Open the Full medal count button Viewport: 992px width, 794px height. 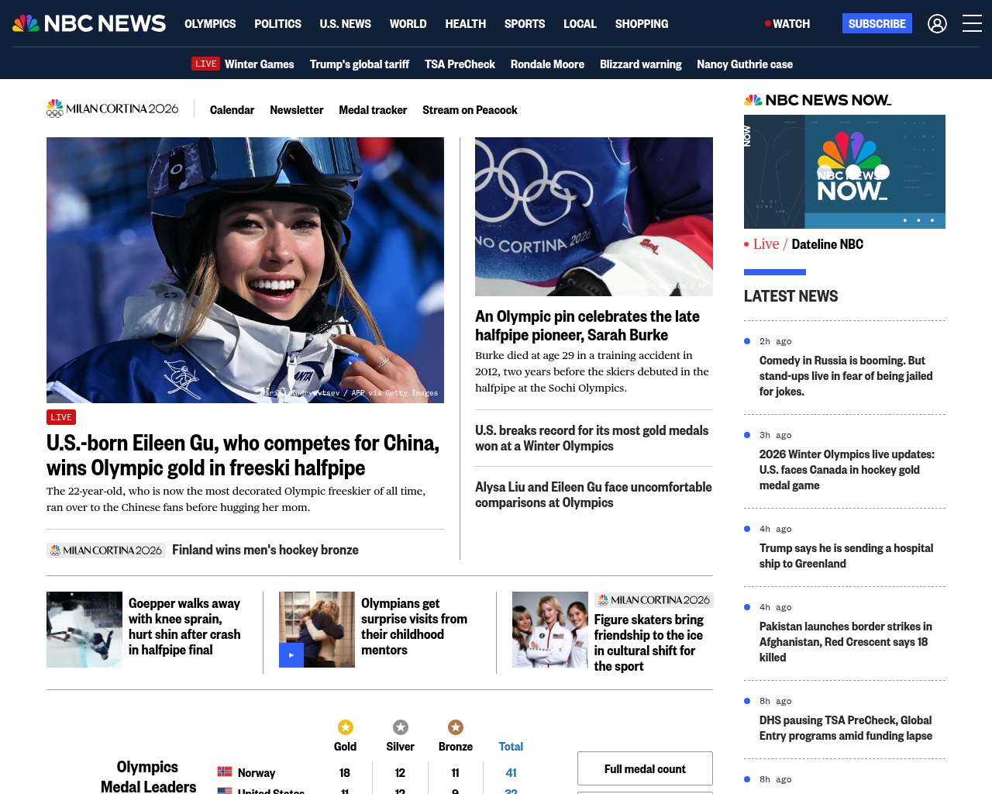[x=645, y=768]
